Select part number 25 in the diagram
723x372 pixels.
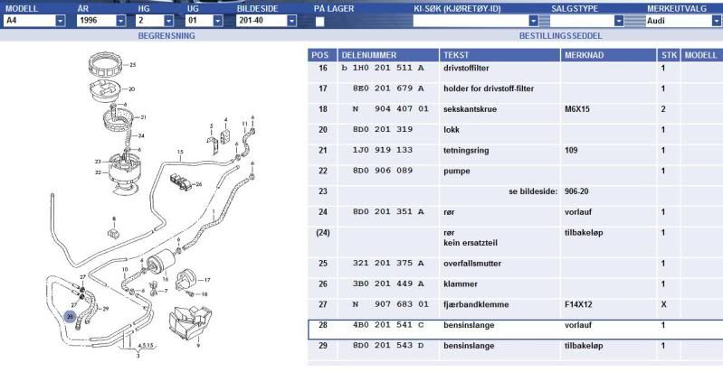coord(132,65)
